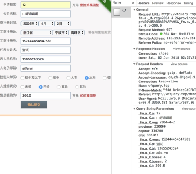Open the 浙江省 province dropdown

pos(36,33)
